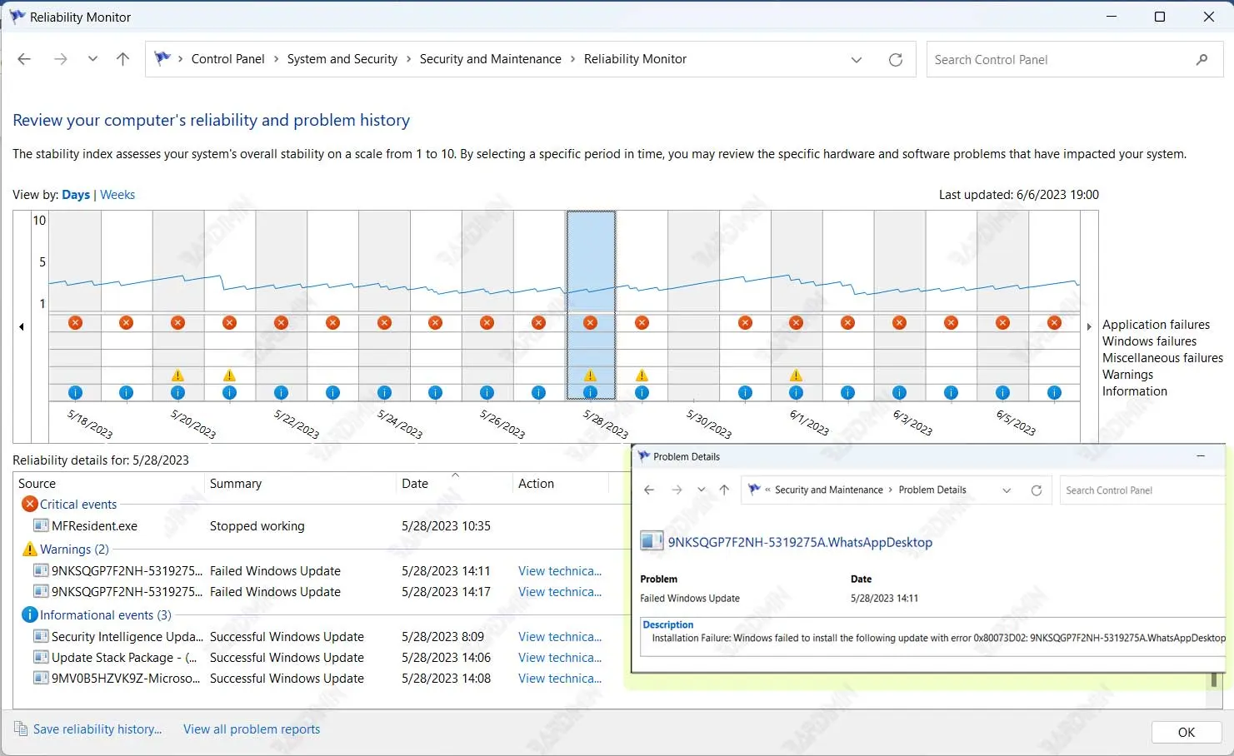The height and width of the screenshot is (756, 1234).
Task: Refresh the Problem Details window
Action: [1037, 490]
